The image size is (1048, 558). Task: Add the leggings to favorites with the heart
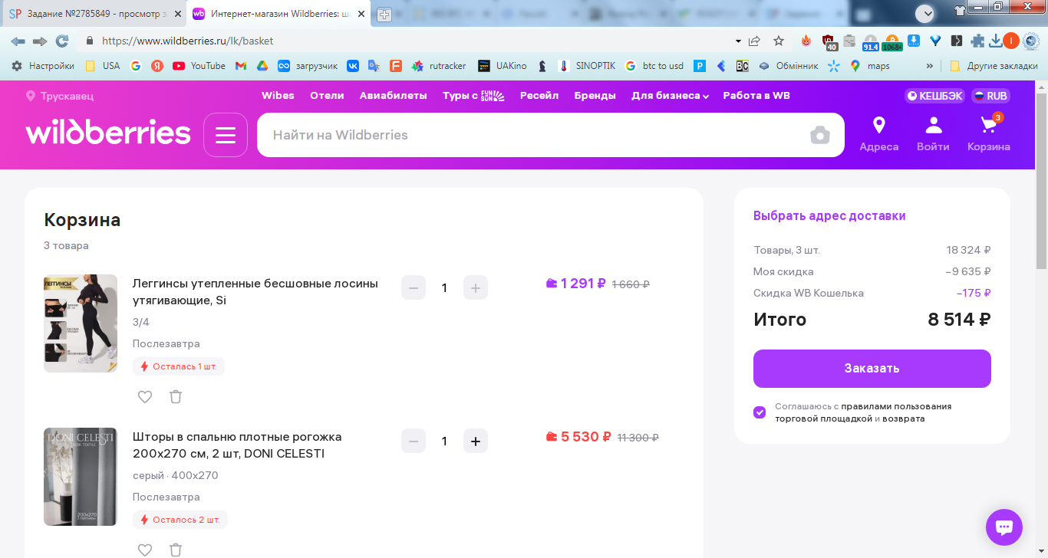coord(145,396)
